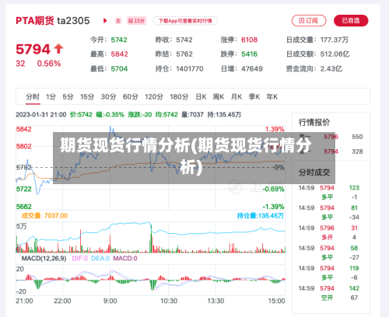Click the 行情报价 panel heading

(x=314, y=122)
